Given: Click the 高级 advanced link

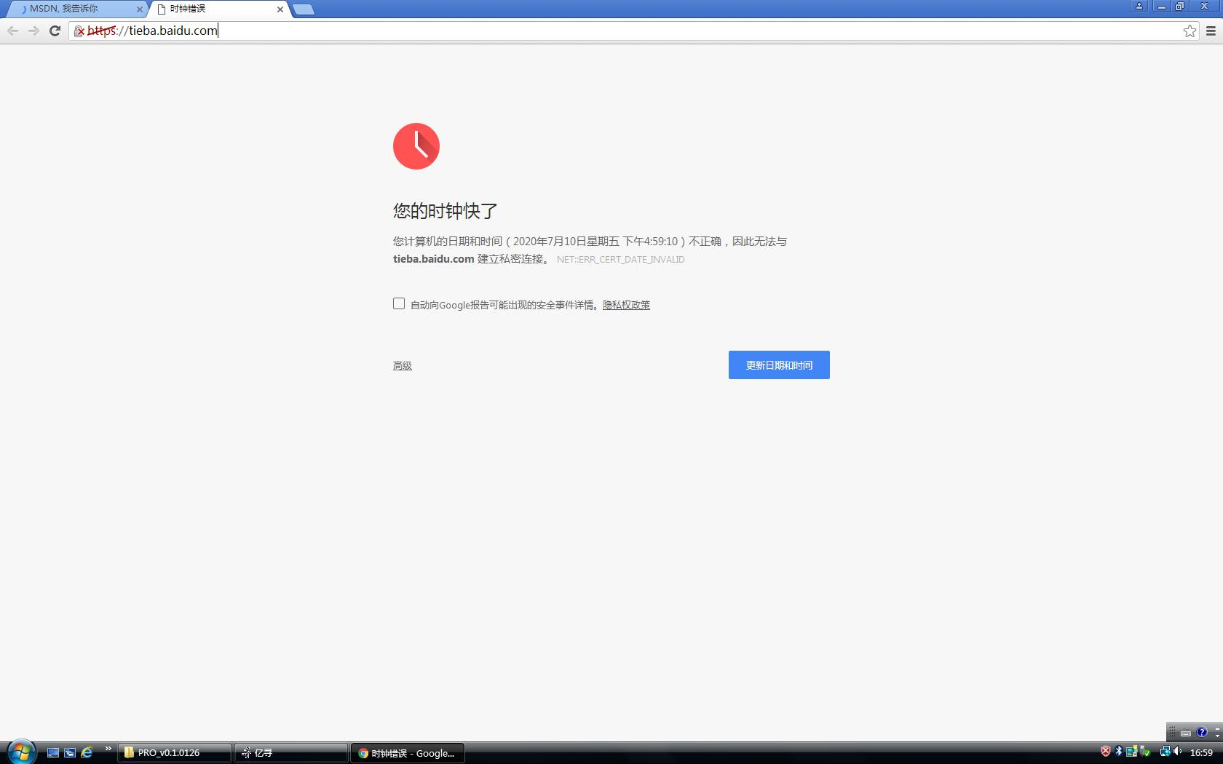Looking at the screenshot, I should click(x=403, y=365).
